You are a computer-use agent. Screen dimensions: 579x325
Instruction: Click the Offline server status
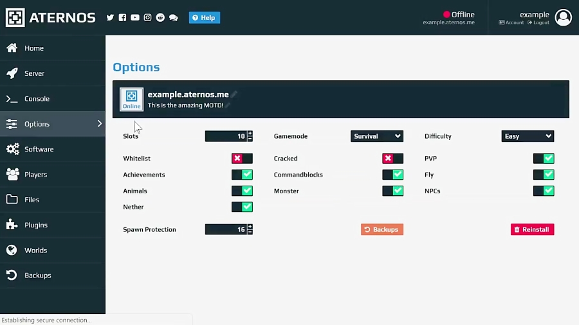coord(459,15)
